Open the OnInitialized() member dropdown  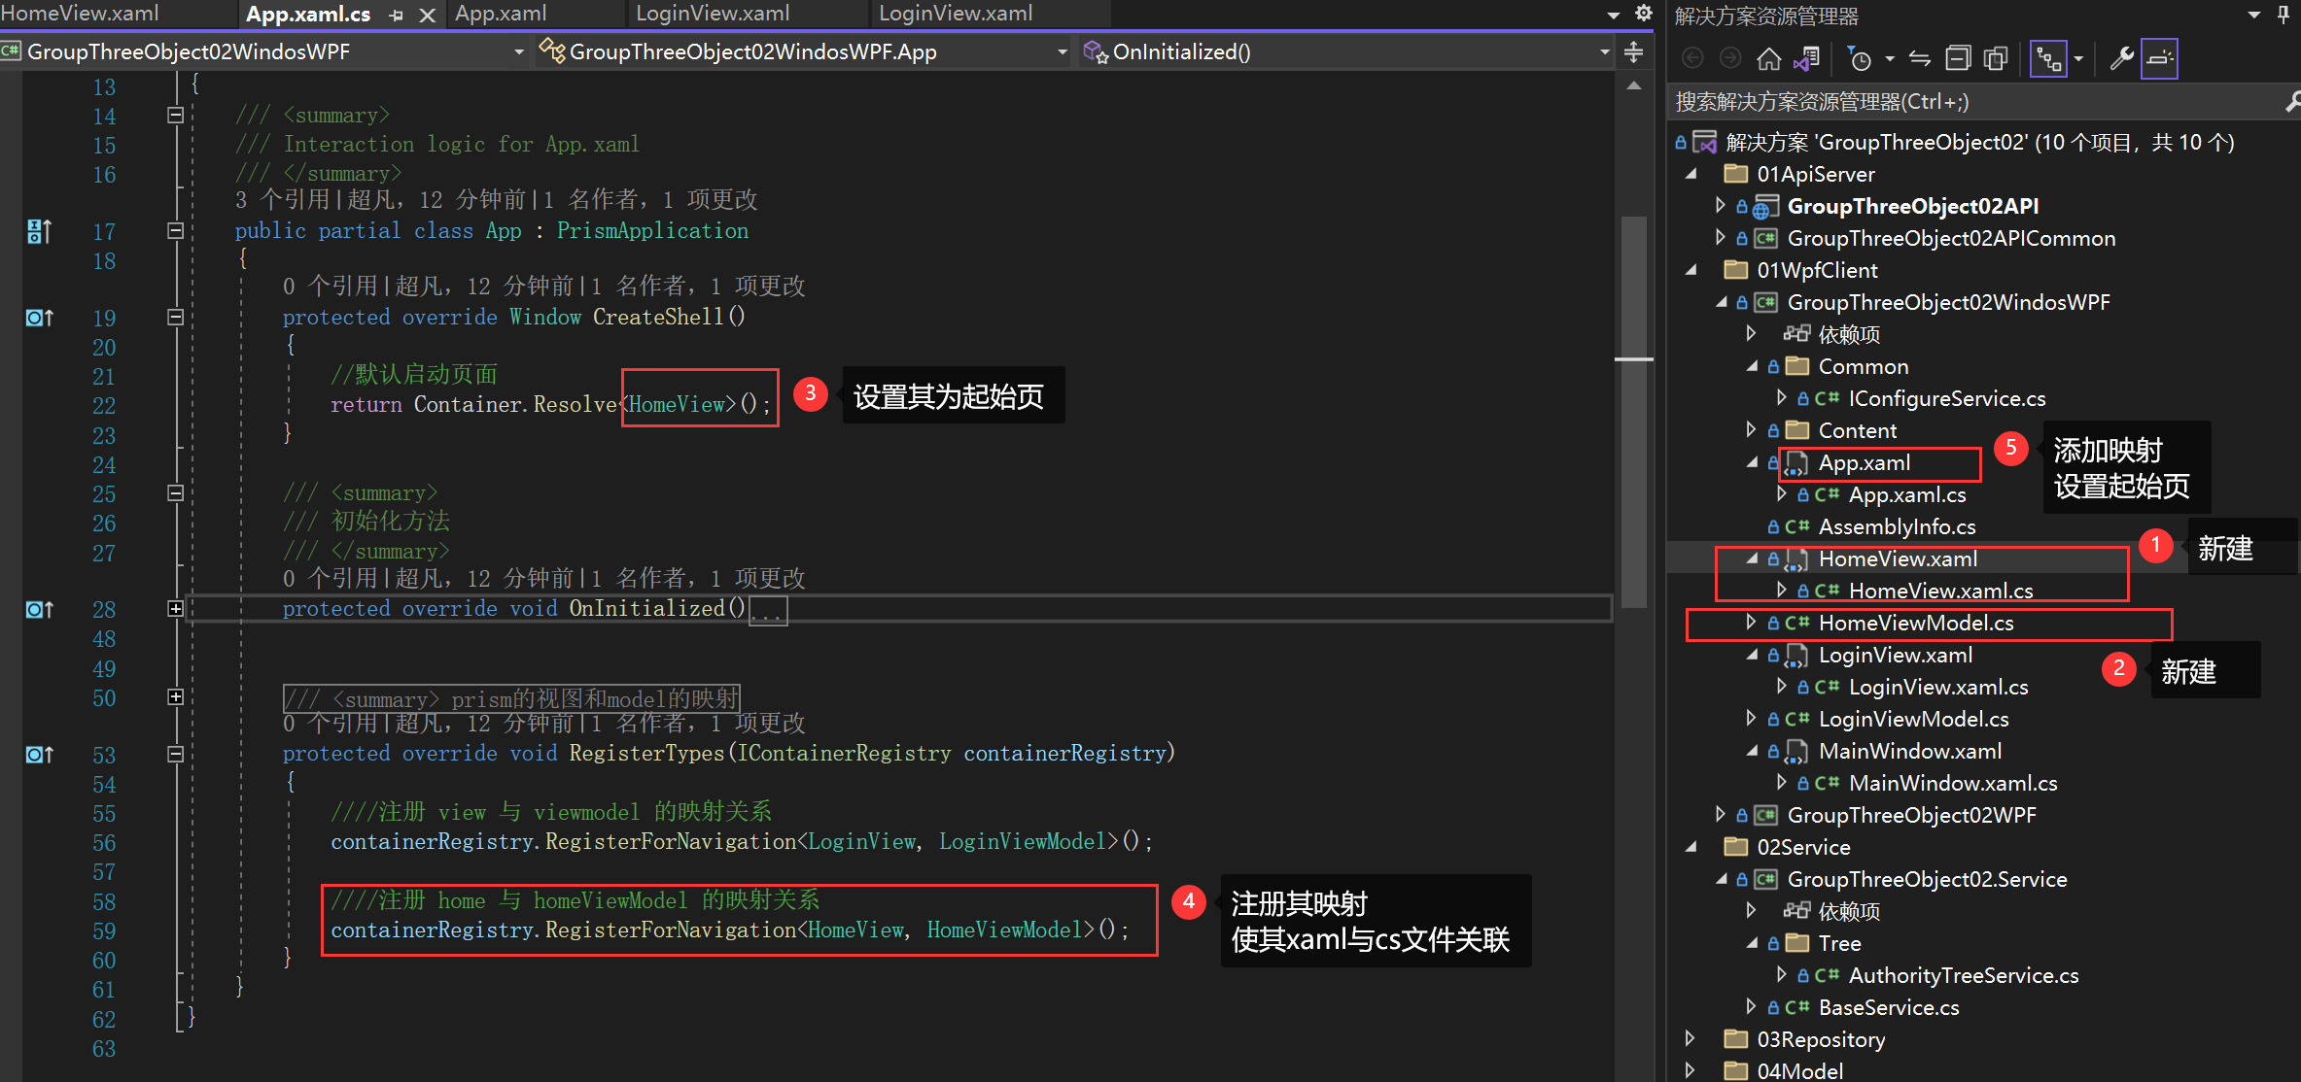pyautogui.click(x=1604, y=52)
